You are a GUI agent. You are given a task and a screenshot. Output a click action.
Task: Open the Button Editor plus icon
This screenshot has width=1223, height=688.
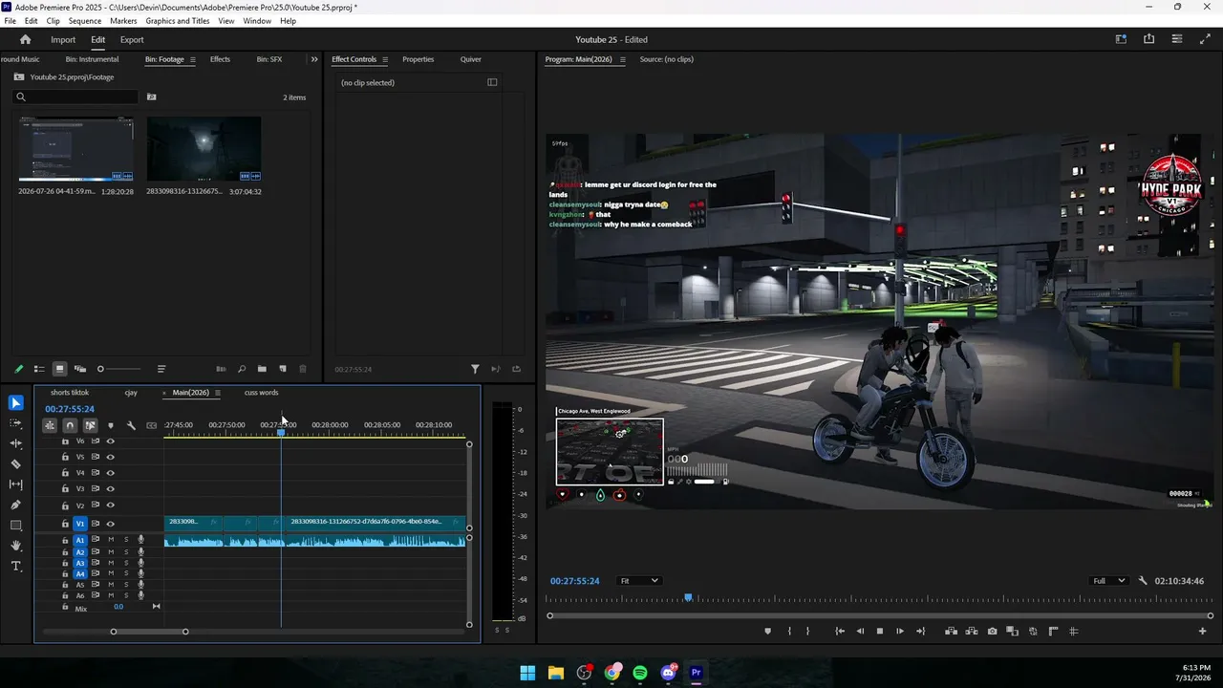1203,631
